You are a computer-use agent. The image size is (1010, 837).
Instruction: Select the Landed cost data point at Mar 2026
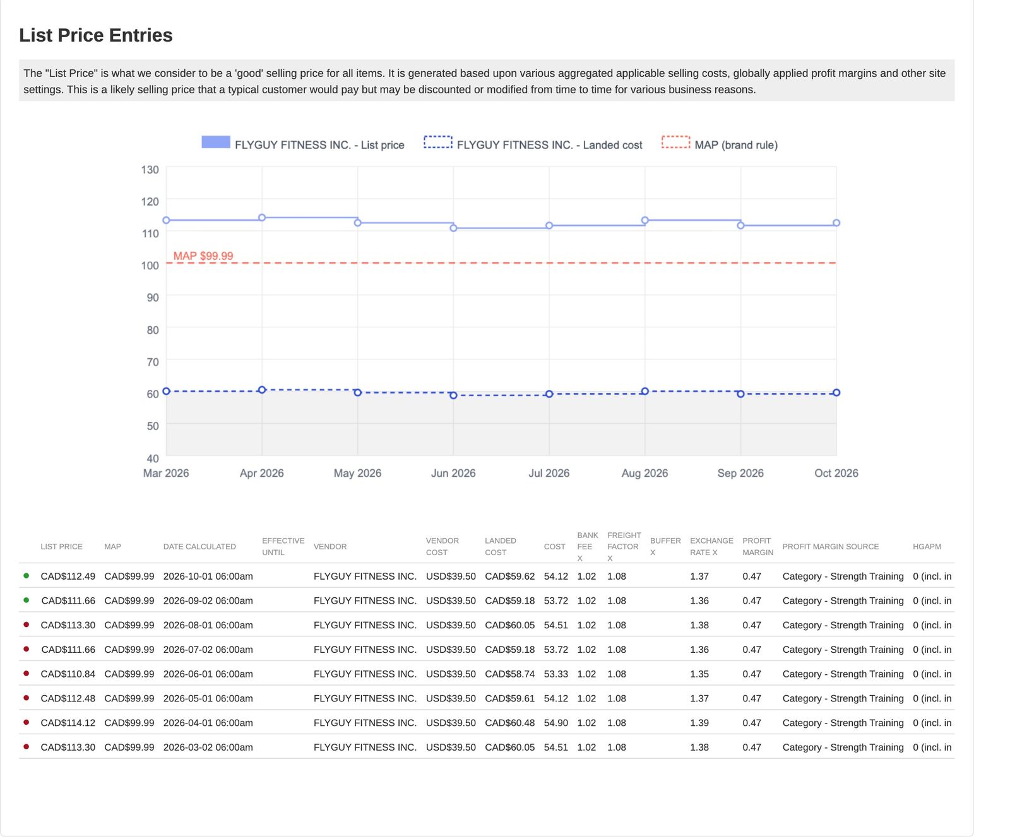pos(166,391)
